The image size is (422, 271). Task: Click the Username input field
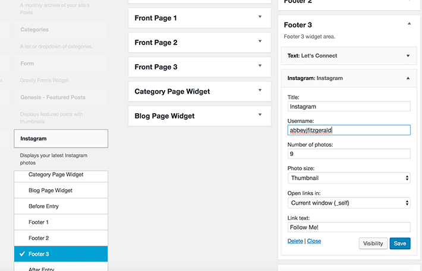[349, 130]
